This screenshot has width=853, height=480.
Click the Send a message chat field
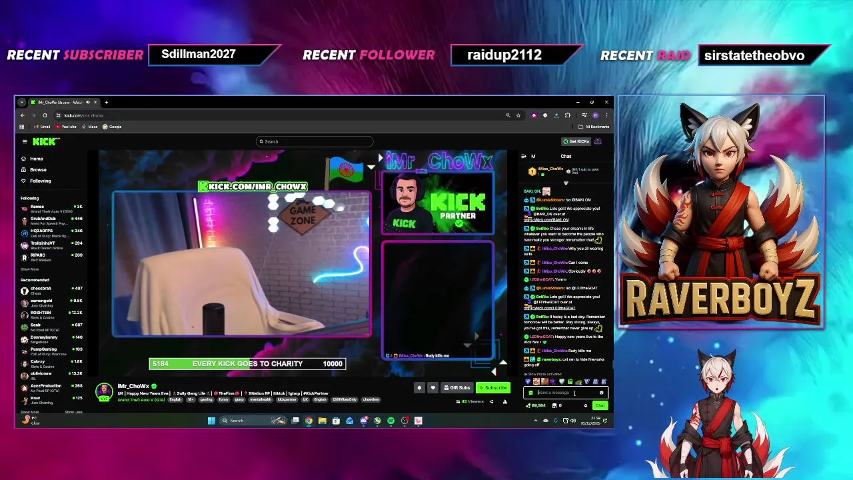(566, 393)
